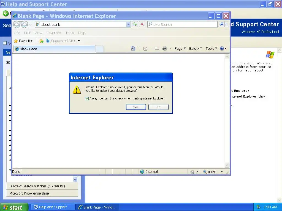This screenshot has height=211, width=282.
Task: Toggle the checkbox in Help search pane
Action: coord(5,43)
